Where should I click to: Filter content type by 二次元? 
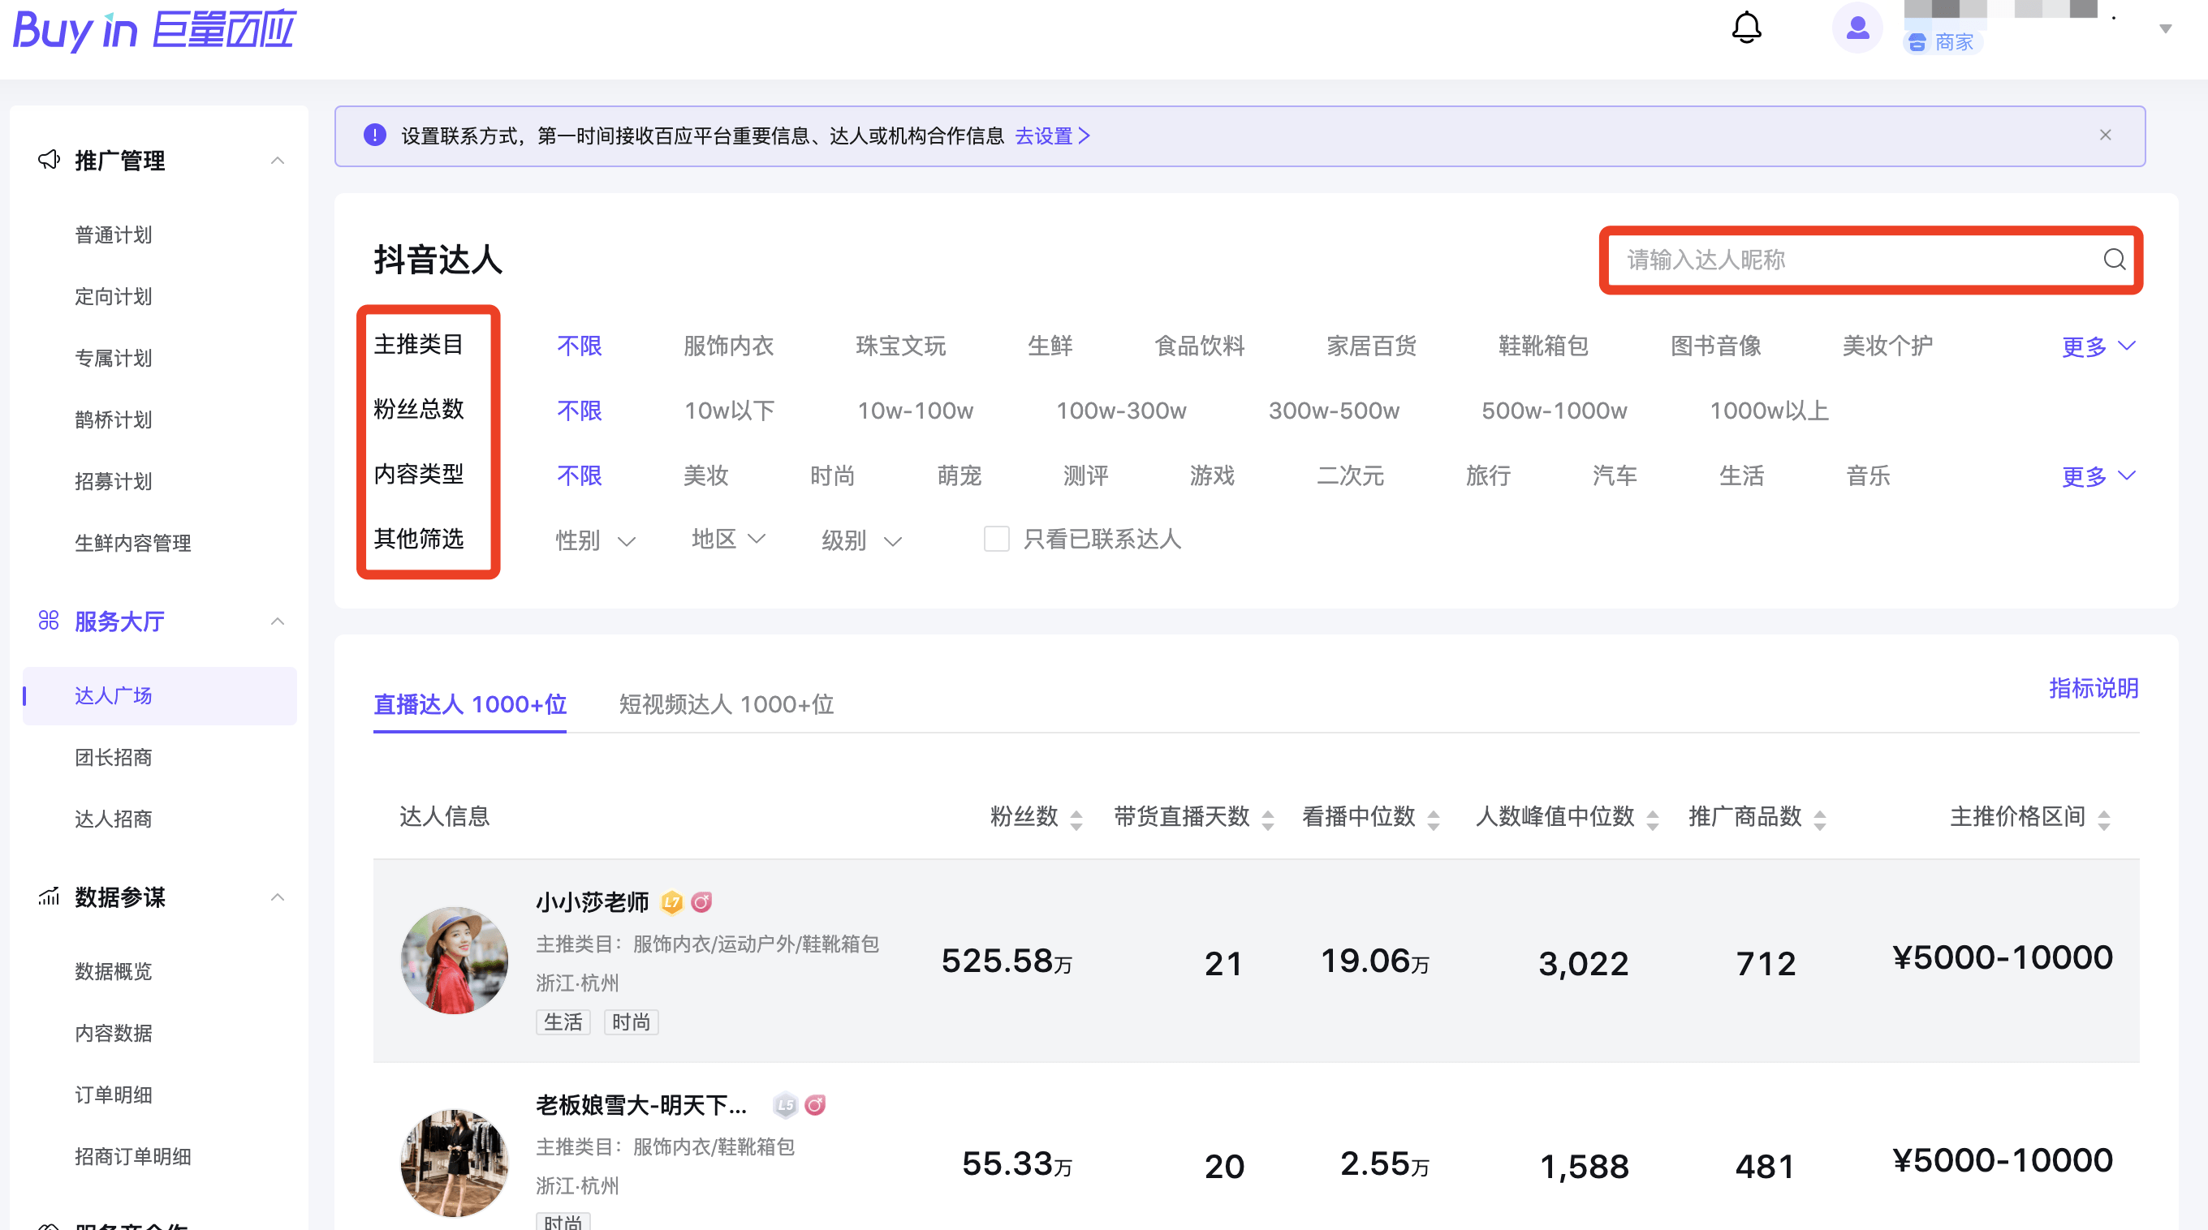[1350, 475]
